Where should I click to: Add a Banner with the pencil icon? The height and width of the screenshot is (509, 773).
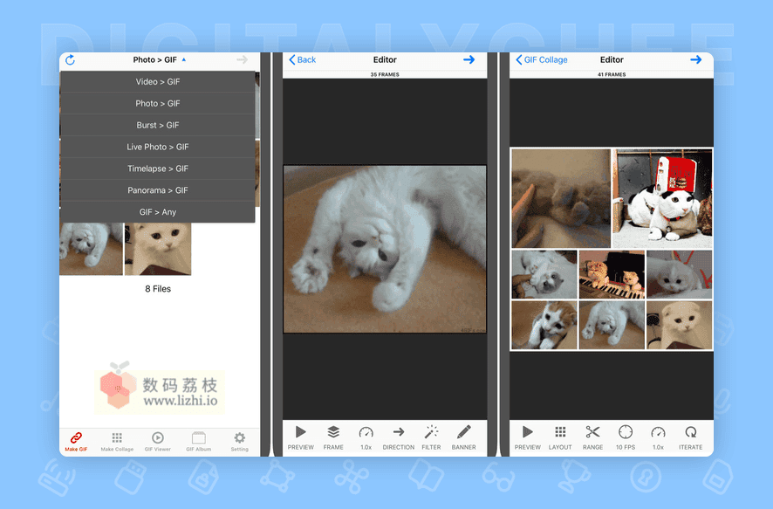tap(464, 437)
